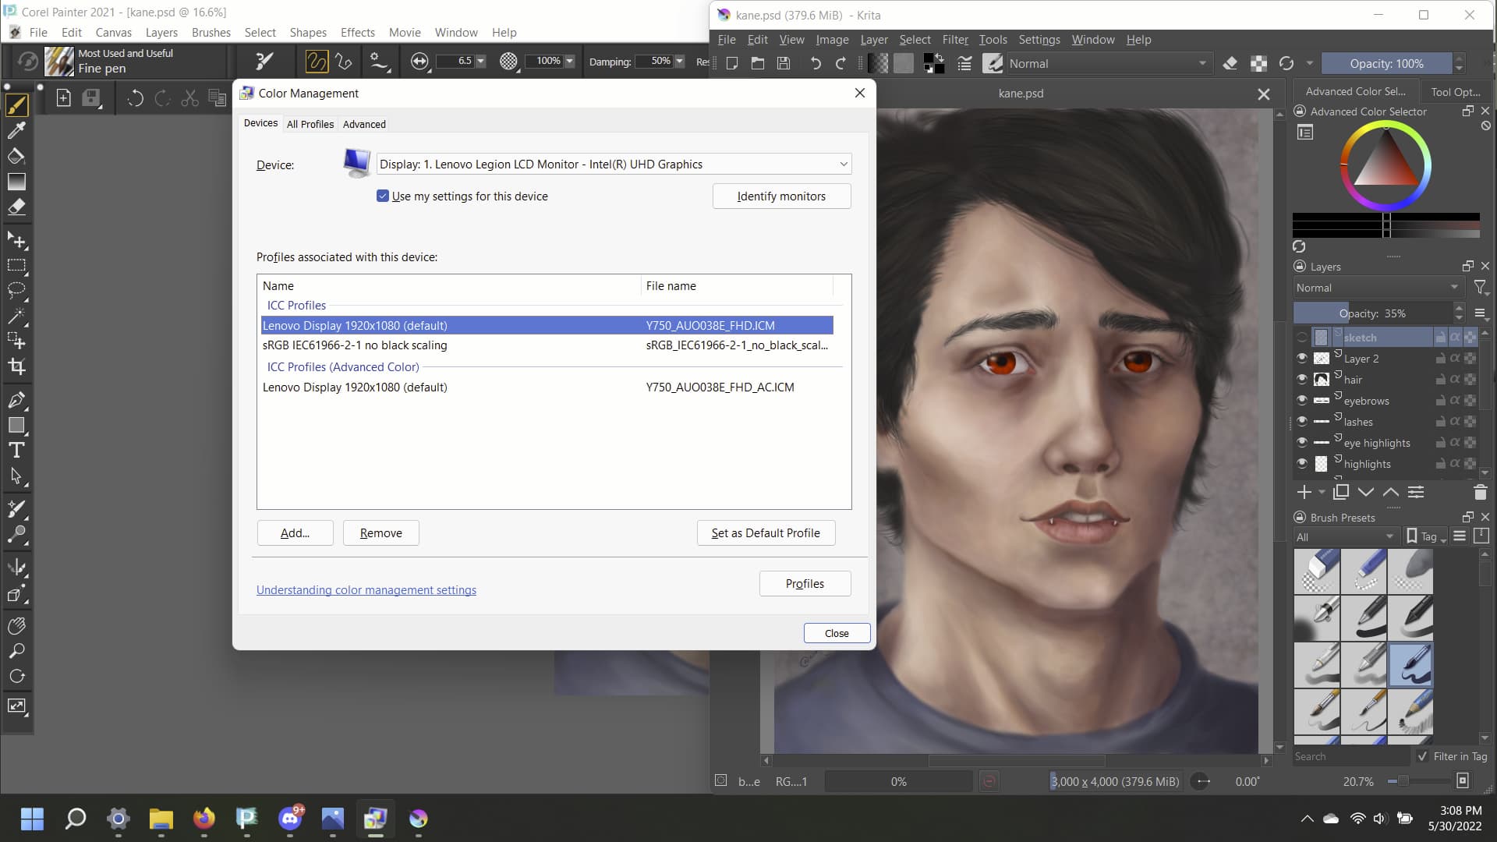Expand the All brush tag dropdown

[x=1345, y=536]
